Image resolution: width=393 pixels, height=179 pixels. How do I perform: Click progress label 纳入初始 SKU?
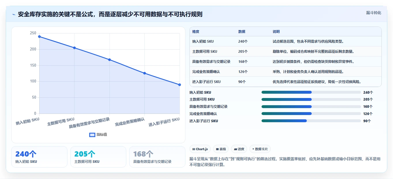click(x=200, y=93)
